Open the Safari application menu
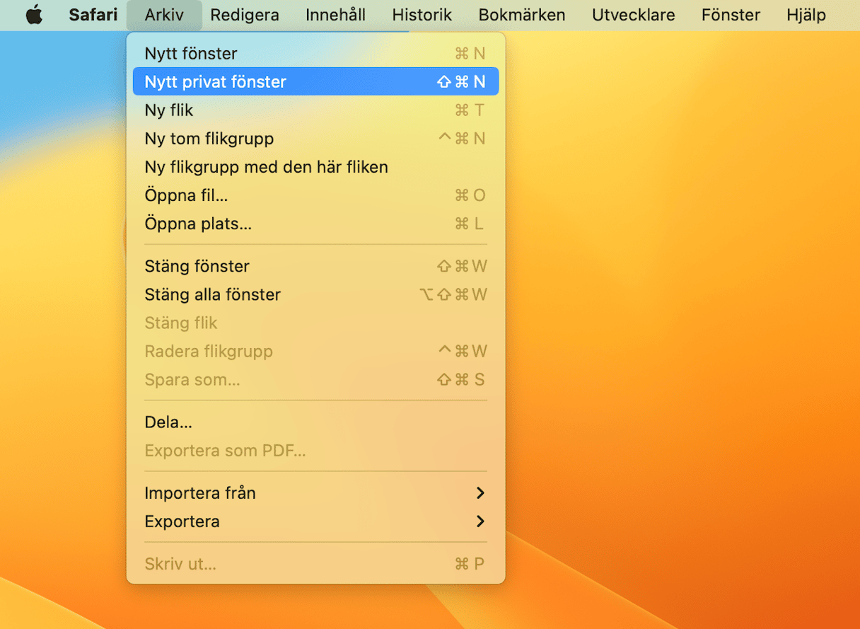Image resolution: width=860 pixels, height=629 pixels. click(93, 15)
